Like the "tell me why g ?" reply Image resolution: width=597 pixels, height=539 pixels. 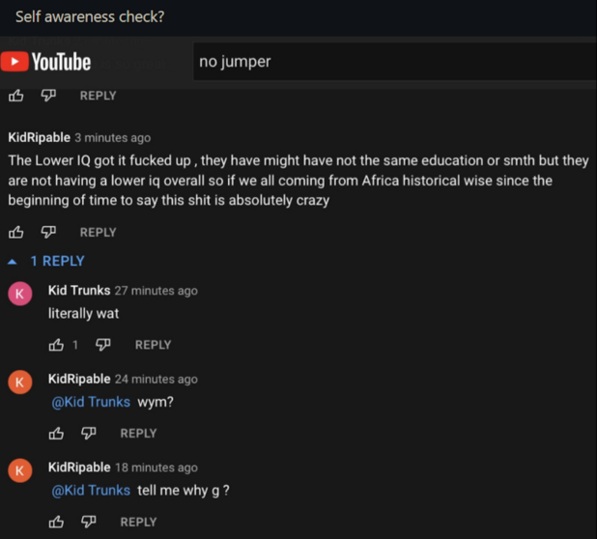(57, 522)
